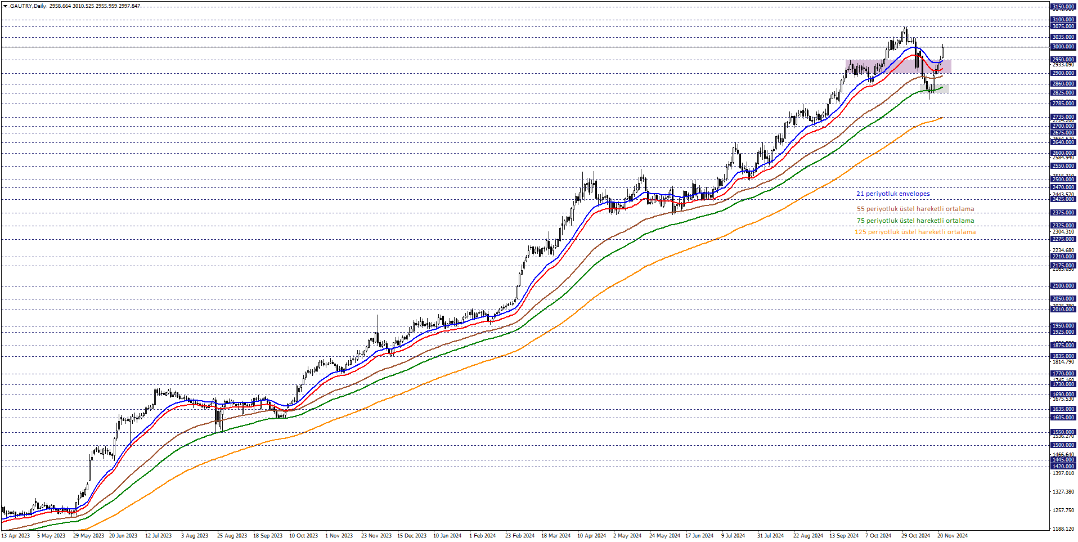The width and height of the screenshot is (1078, 542).
Task: Click the OHLC values 2958.664 3010.525 2955.959 2997.847
Action: [95, 6]
